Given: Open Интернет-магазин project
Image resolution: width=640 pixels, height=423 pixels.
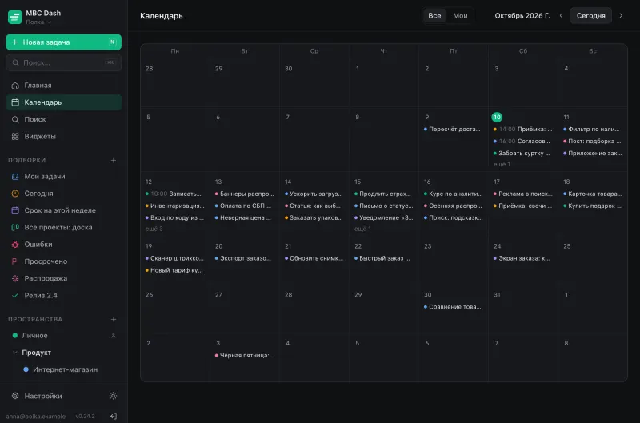Looking at the screenshot, I should pyautogui.click(x=64, y=369).
